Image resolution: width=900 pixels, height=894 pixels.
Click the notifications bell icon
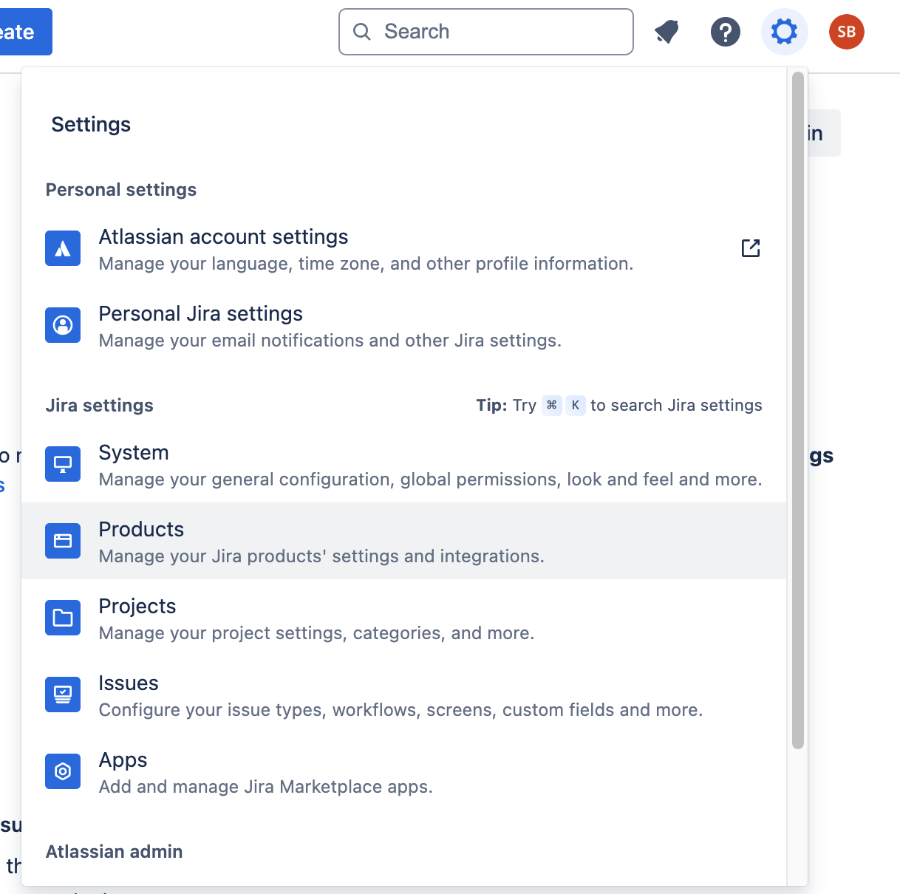(x=667, y=32)
